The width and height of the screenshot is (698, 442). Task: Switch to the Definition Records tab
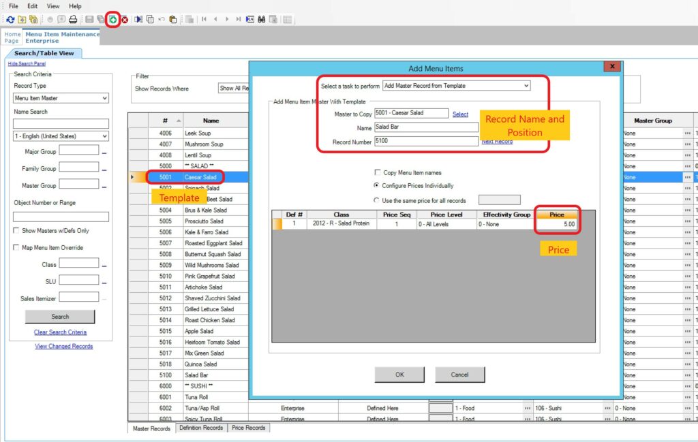click(201, 428)
